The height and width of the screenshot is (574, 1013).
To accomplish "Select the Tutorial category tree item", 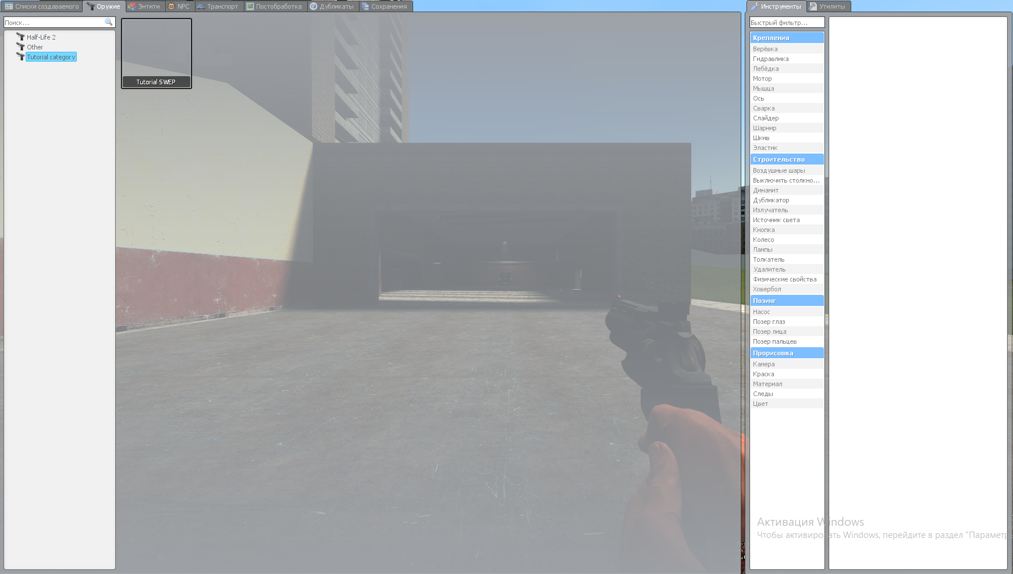I will coord(51,57).
